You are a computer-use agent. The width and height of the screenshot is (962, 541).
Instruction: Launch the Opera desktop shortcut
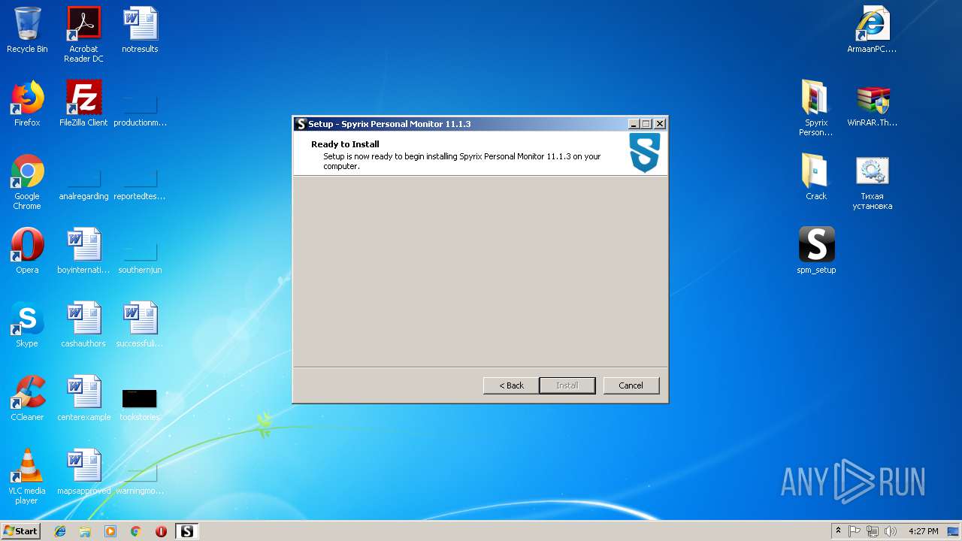[27, 252]
